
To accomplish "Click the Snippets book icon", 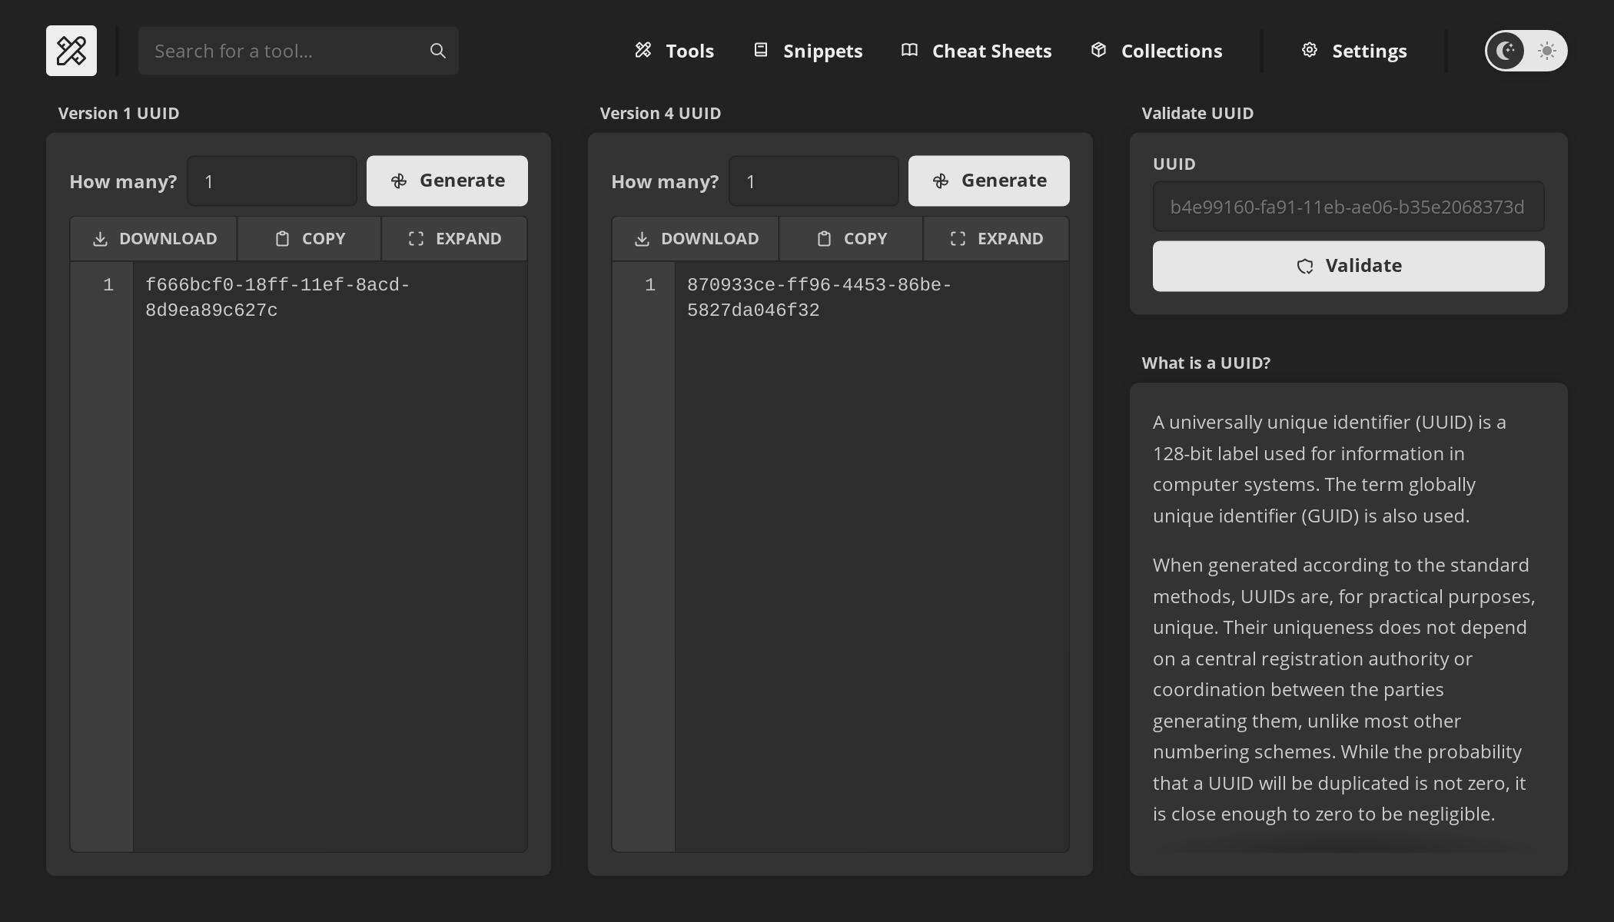I will (761, 49).
